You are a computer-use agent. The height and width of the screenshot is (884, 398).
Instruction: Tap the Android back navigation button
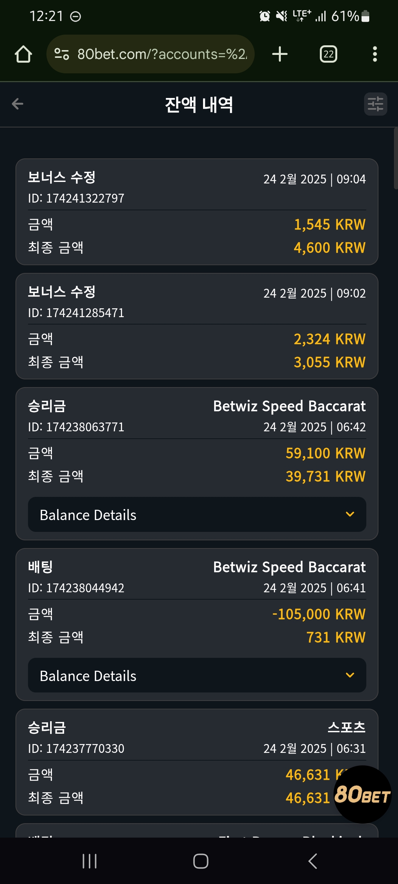click(x=313, y=861)
